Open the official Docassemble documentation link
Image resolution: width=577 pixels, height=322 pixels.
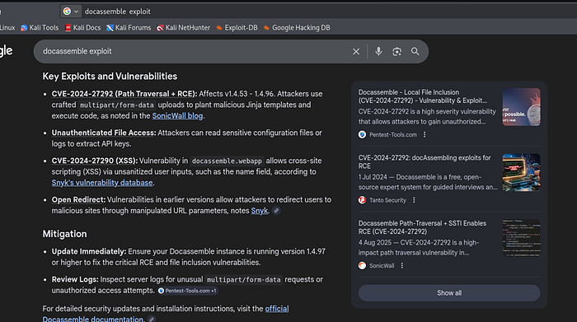[x=166, y=314]
